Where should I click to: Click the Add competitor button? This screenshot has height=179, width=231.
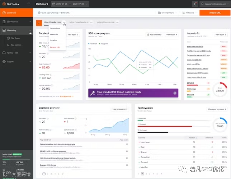pyautogui.click(x=154, y=35)
